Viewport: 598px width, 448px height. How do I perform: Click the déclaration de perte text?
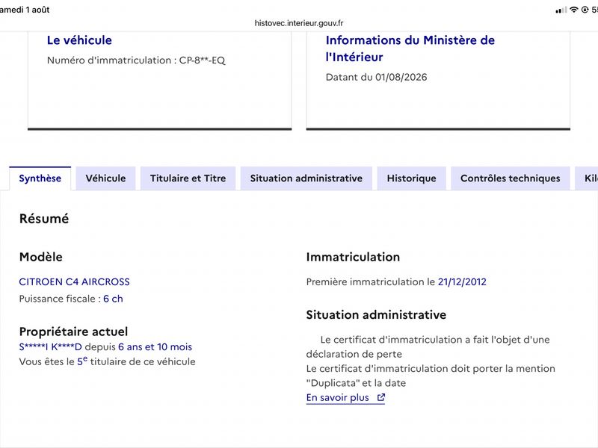click(x=354, y=354)
